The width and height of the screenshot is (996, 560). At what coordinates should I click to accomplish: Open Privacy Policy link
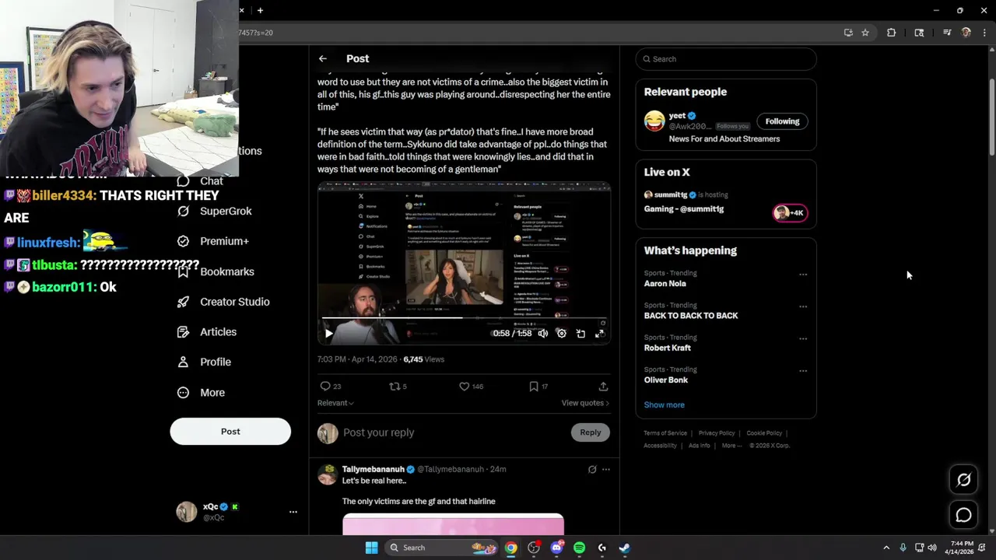coord(717,433)
